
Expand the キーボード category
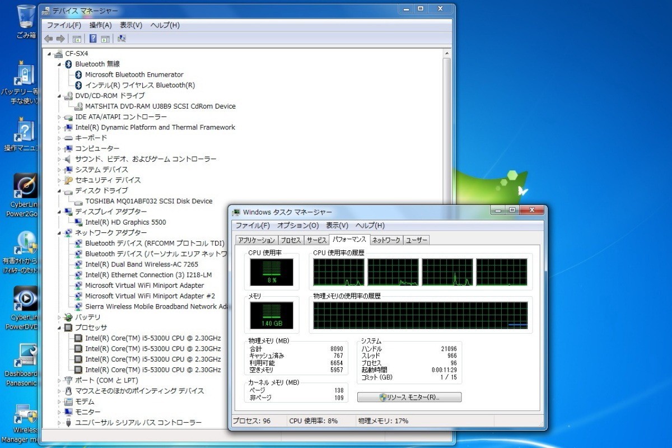pyautogui.click(x=60, y=138)
